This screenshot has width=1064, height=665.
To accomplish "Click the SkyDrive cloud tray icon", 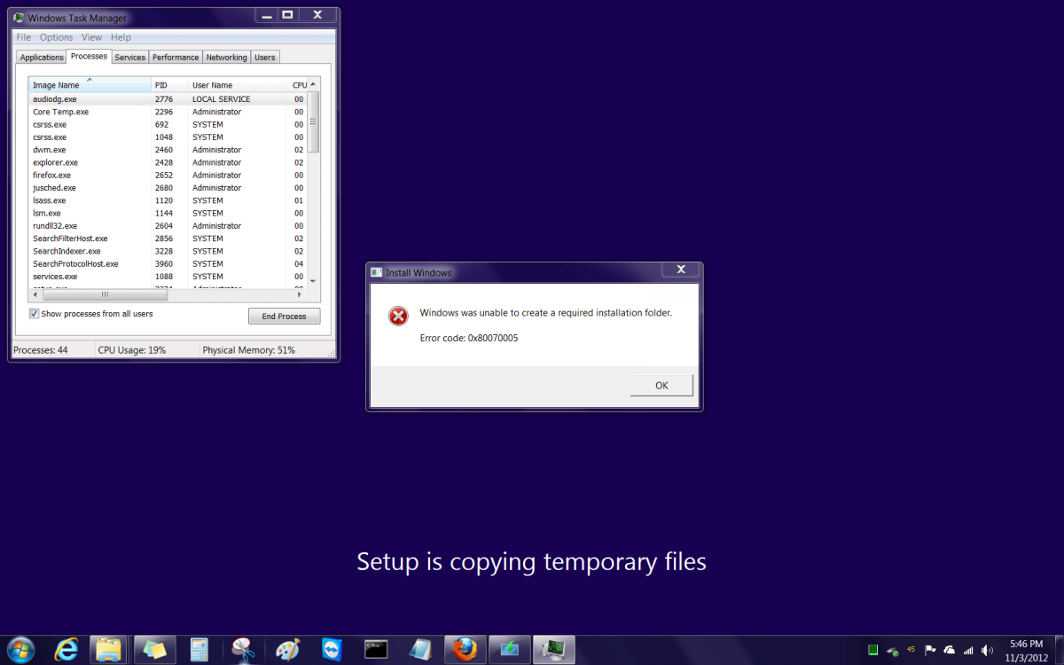I will click(950, 650).
